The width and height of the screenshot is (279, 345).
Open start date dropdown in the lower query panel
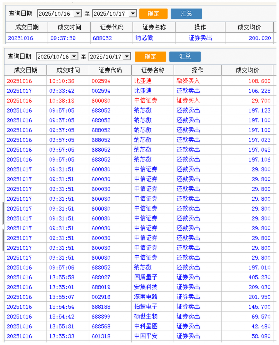(74, 56)
